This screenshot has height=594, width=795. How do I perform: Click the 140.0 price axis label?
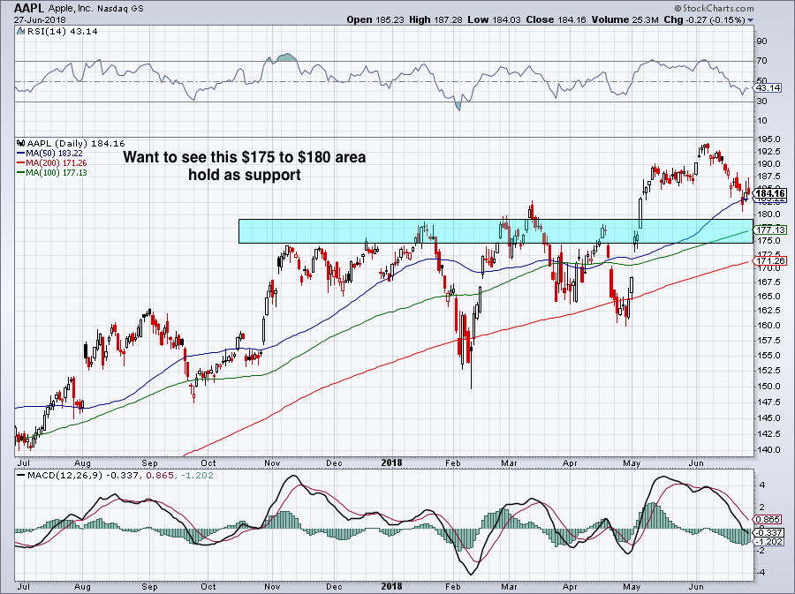click(x=768, y=449)
